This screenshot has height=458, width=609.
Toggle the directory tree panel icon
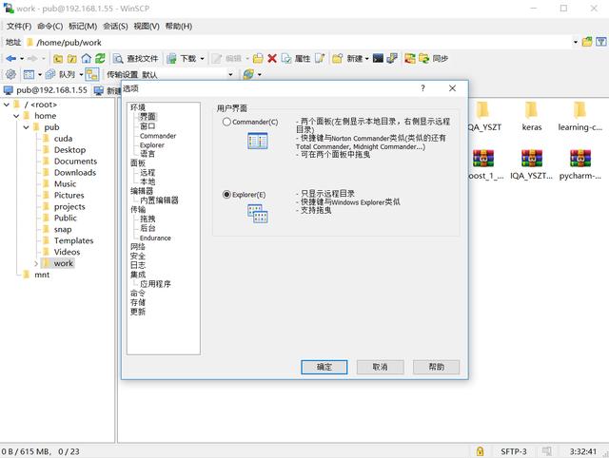pyautogui.click(x=92, y=74)
